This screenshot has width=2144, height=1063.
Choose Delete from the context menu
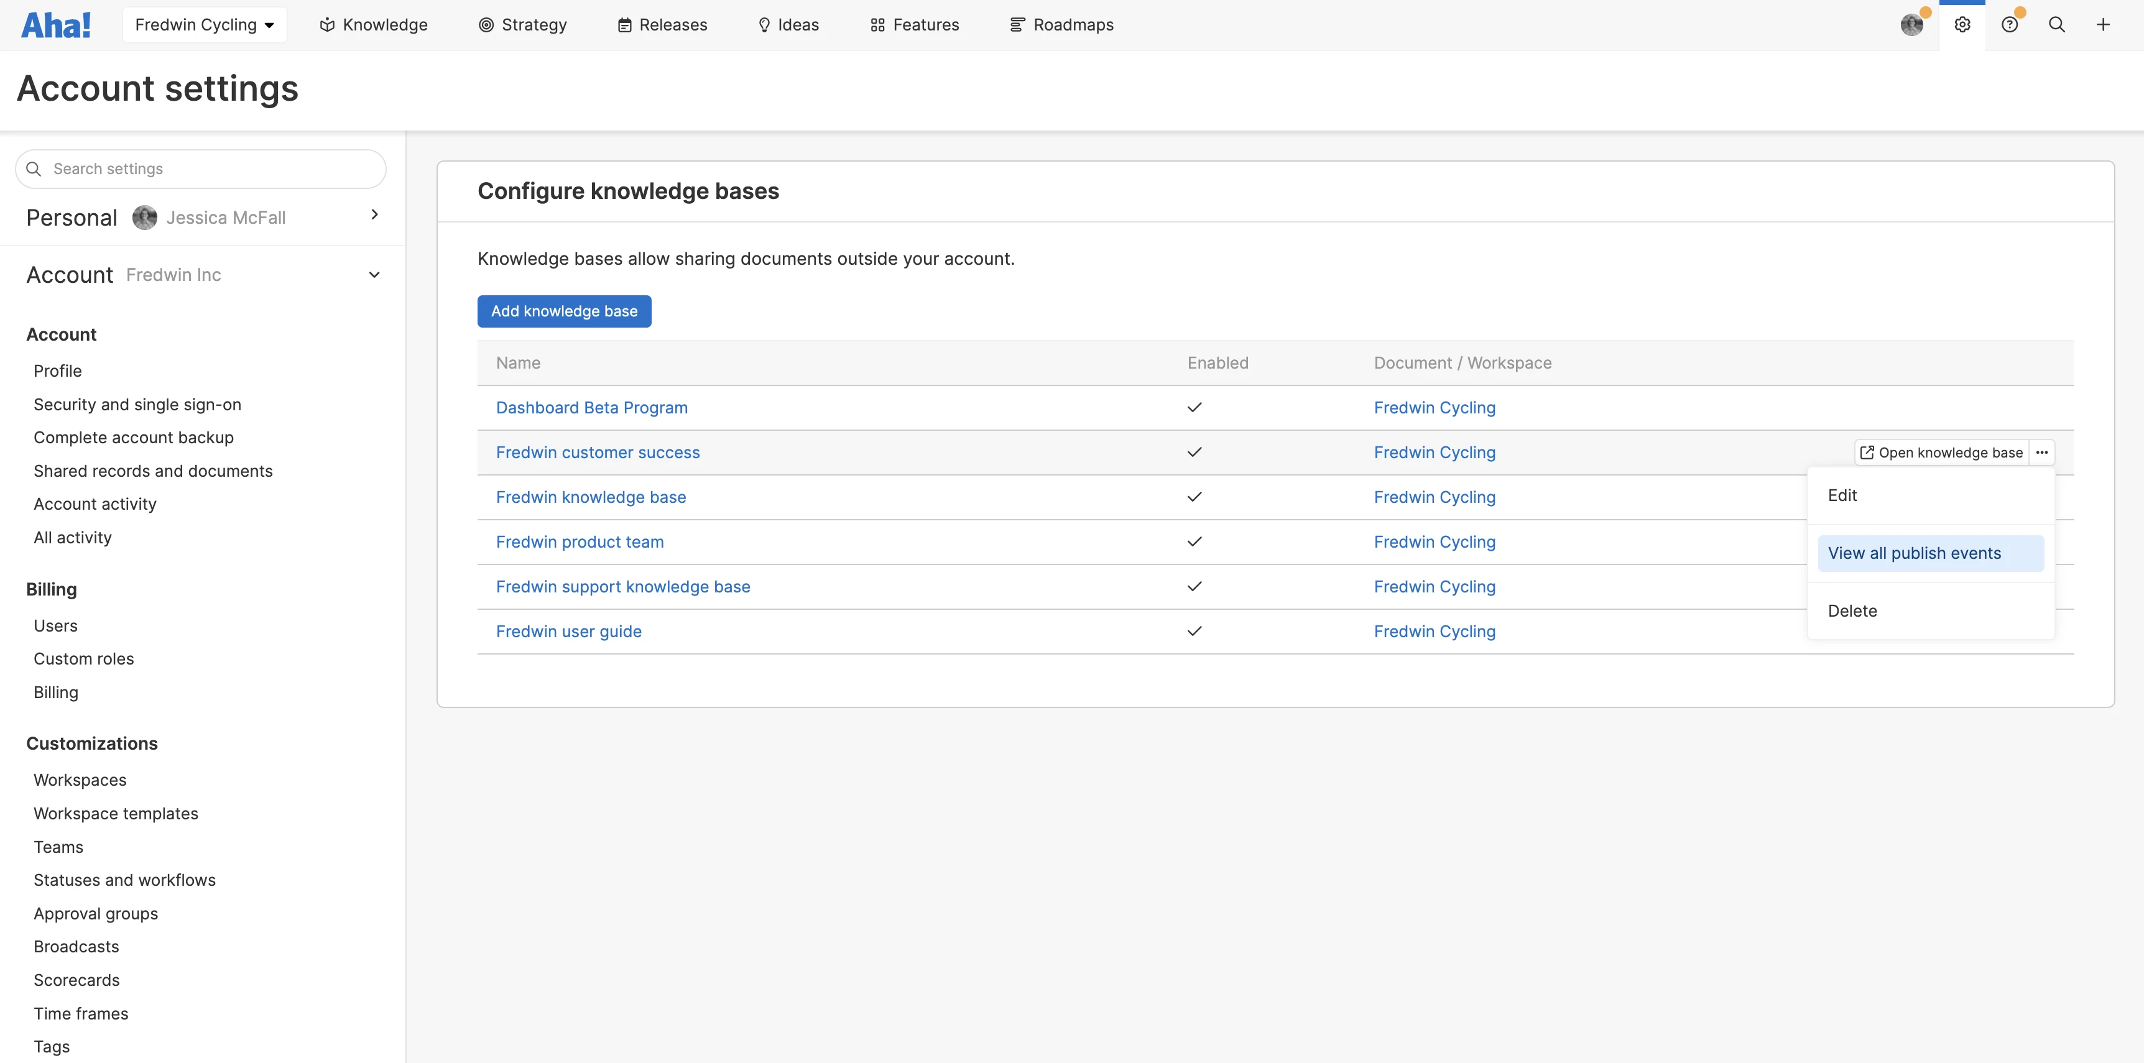coord(1852,610)
